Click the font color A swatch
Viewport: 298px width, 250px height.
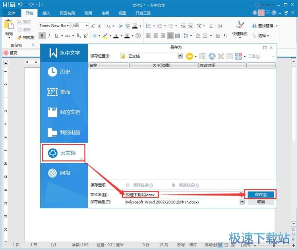coord(116,35)
